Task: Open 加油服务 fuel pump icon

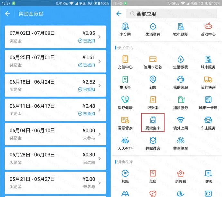Action: tap(181, 100)
